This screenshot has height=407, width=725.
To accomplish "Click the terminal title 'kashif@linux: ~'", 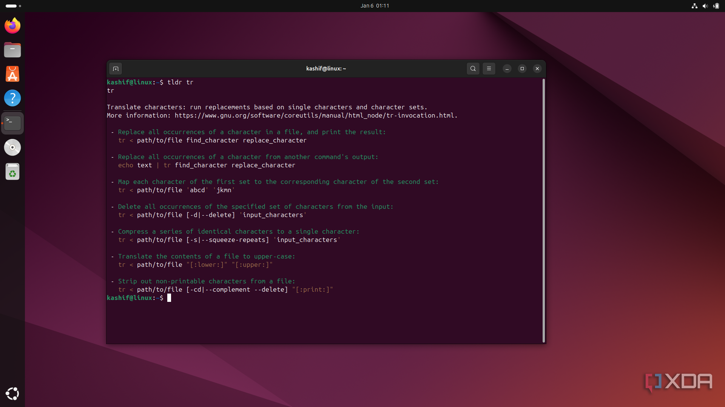I will pyautogui.click(x=326, y=69).
